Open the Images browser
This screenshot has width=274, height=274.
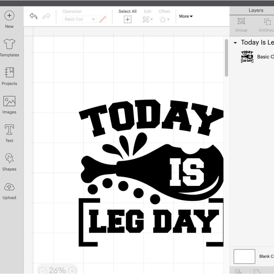pos(9,104)
